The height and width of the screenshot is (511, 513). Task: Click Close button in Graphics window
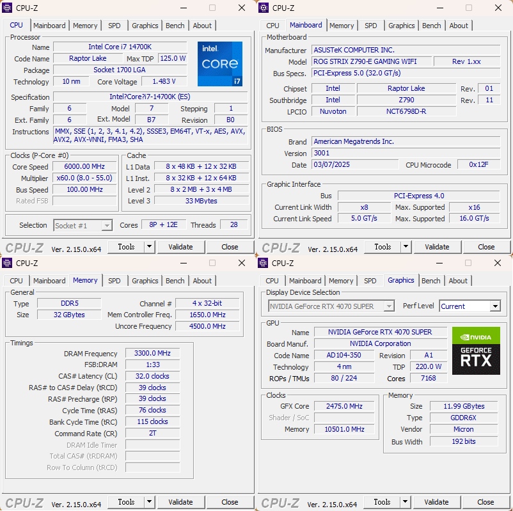[485, 502]
